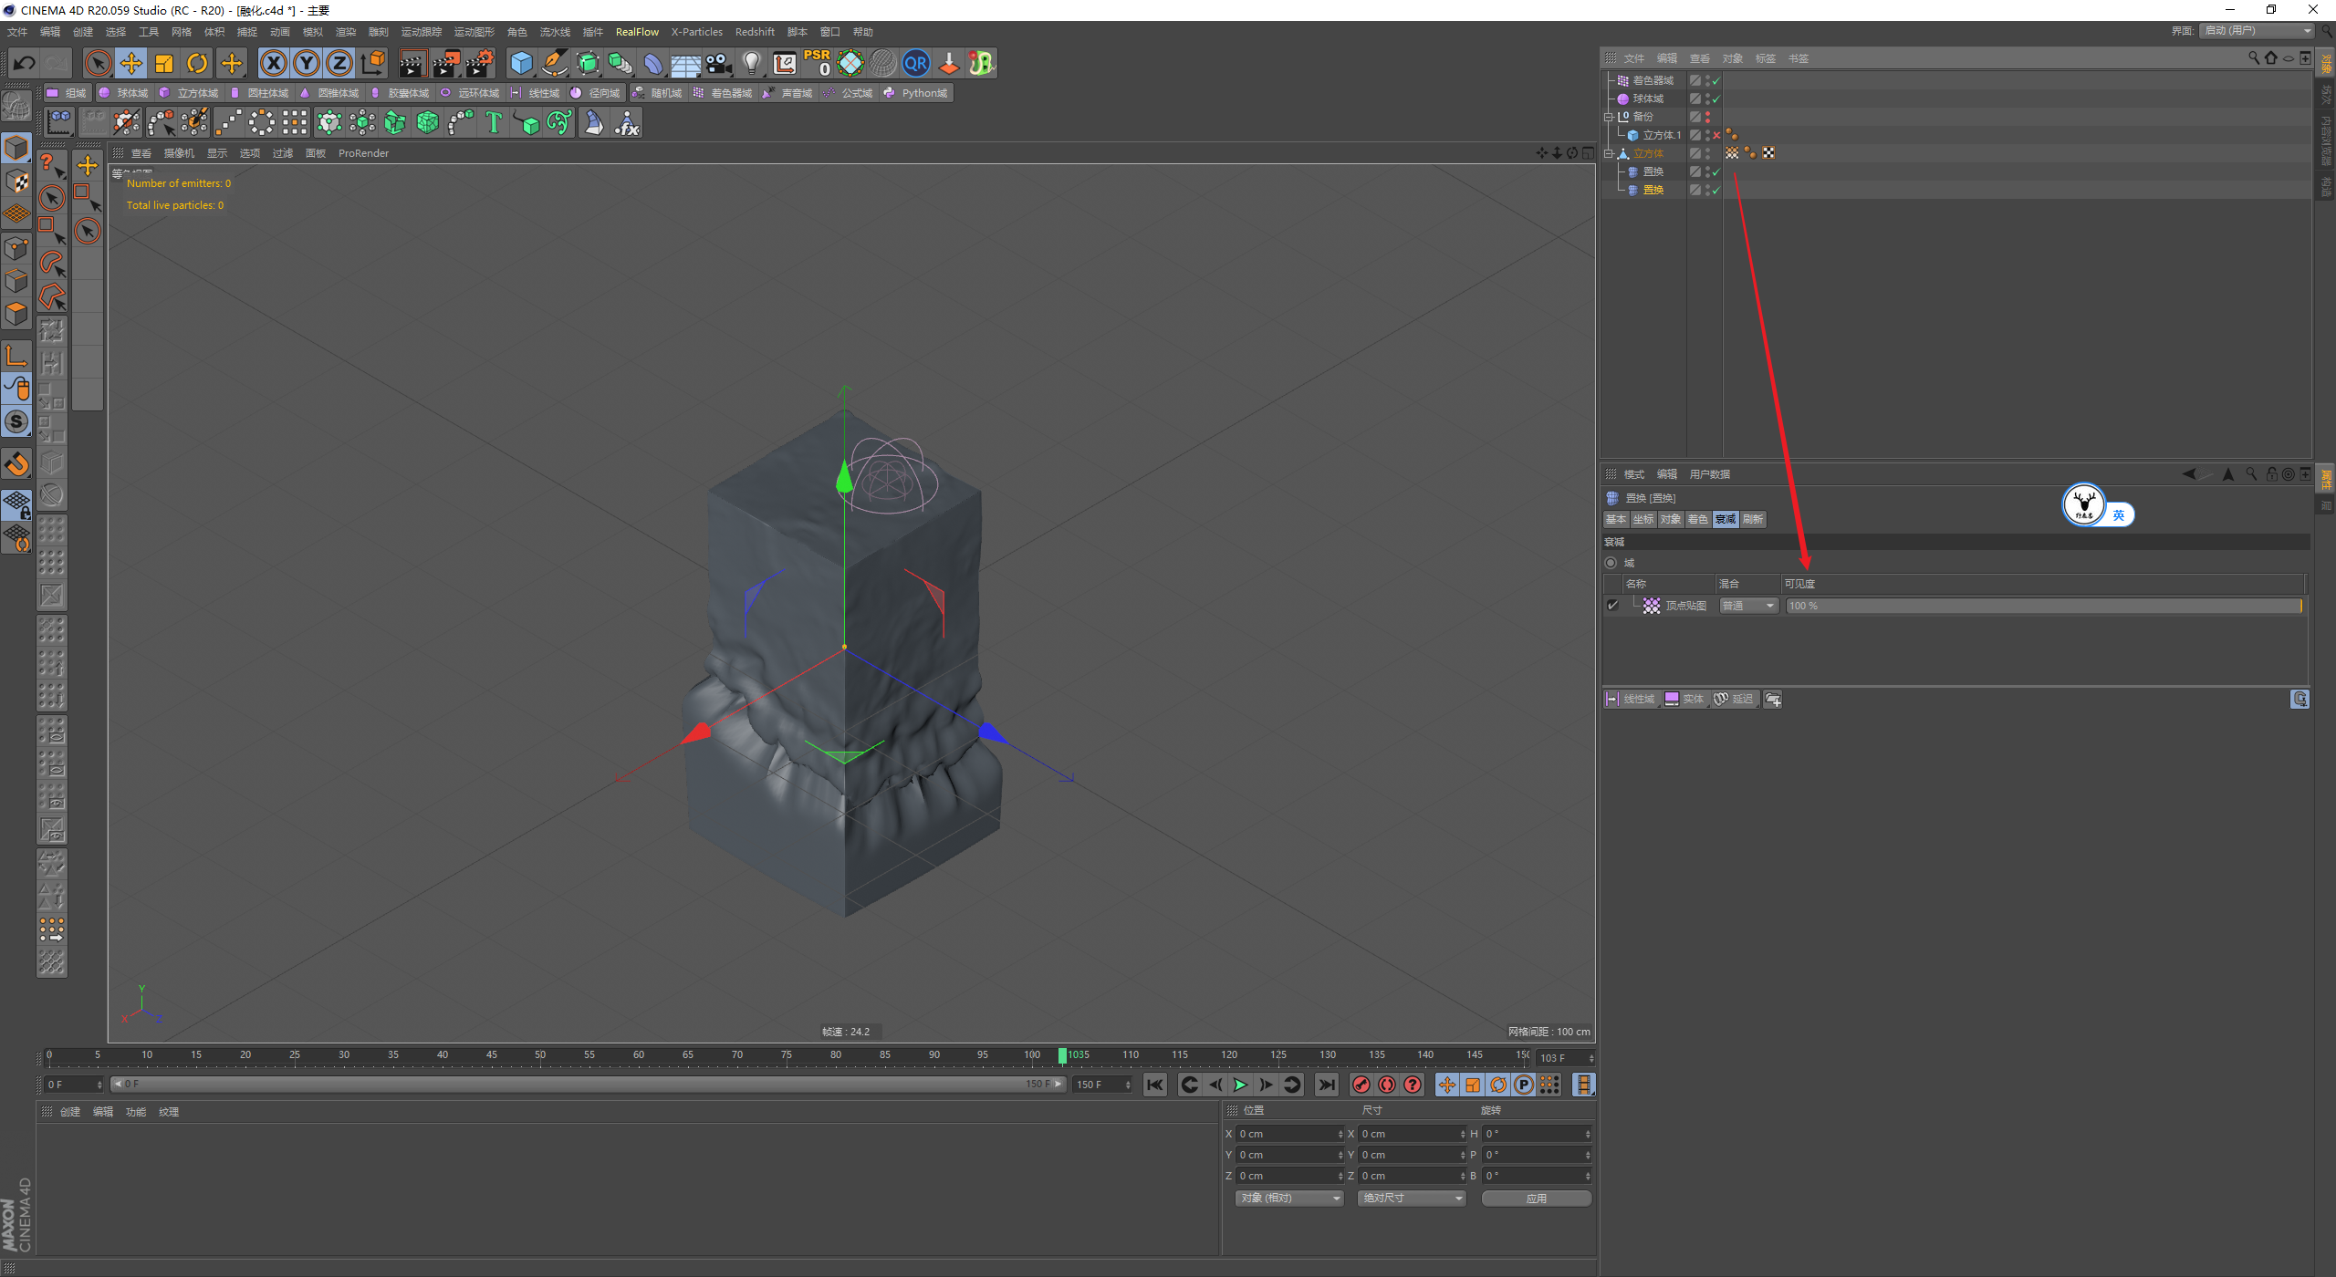Screen dimensions: 2336x1277
Task: Toggle enable checkmark of 球体域 object
Action: [1715, 99]
